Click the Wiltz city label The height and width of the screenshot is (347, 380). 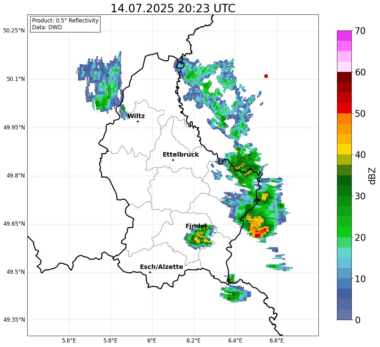tap(136, 116)
